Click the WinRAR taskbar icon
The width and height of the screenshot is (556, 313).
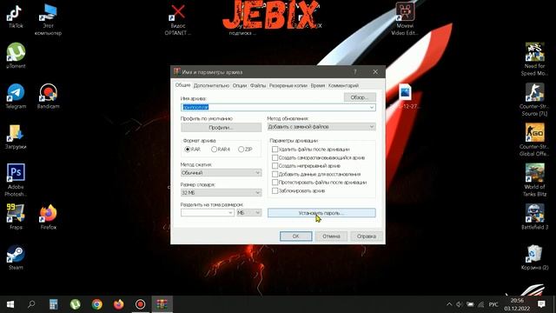point(162,304)
